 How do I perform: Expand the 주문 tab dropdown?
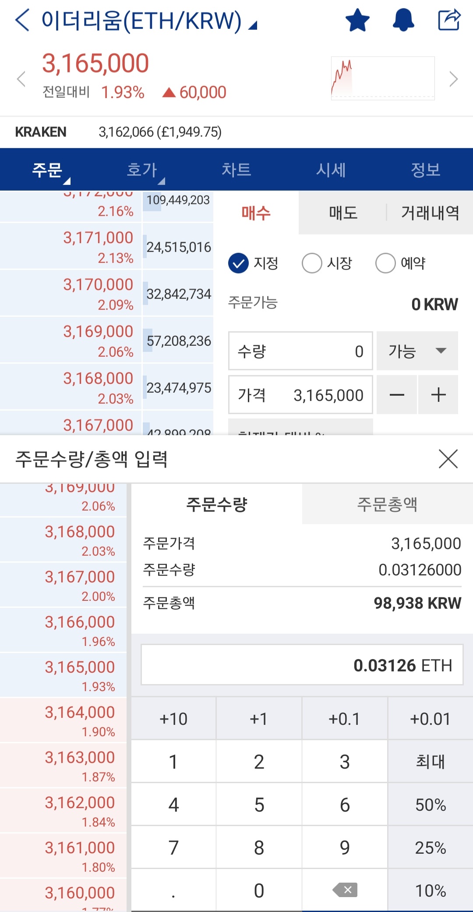(x=47, y=170)
